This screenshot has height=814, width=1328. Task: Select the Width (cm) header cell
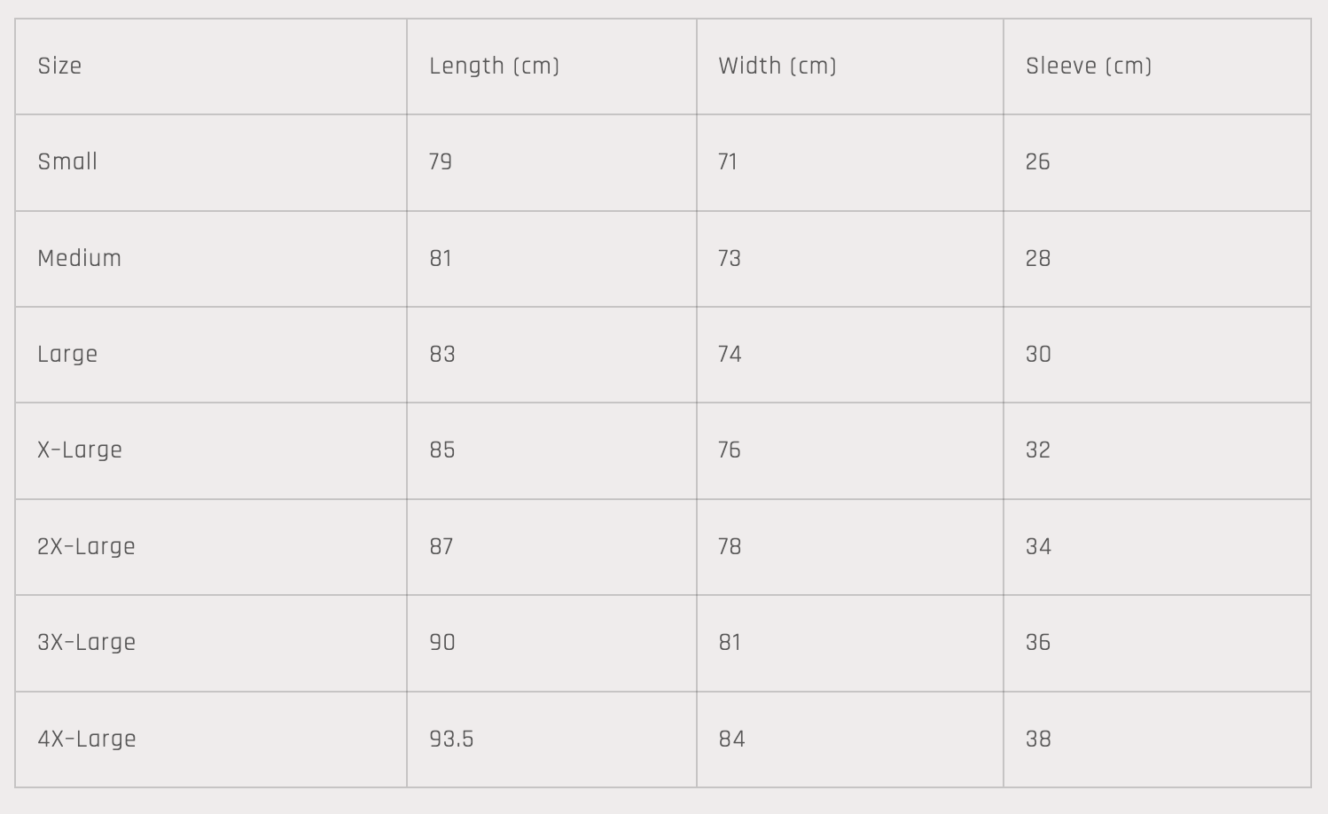tap(777, 67)
